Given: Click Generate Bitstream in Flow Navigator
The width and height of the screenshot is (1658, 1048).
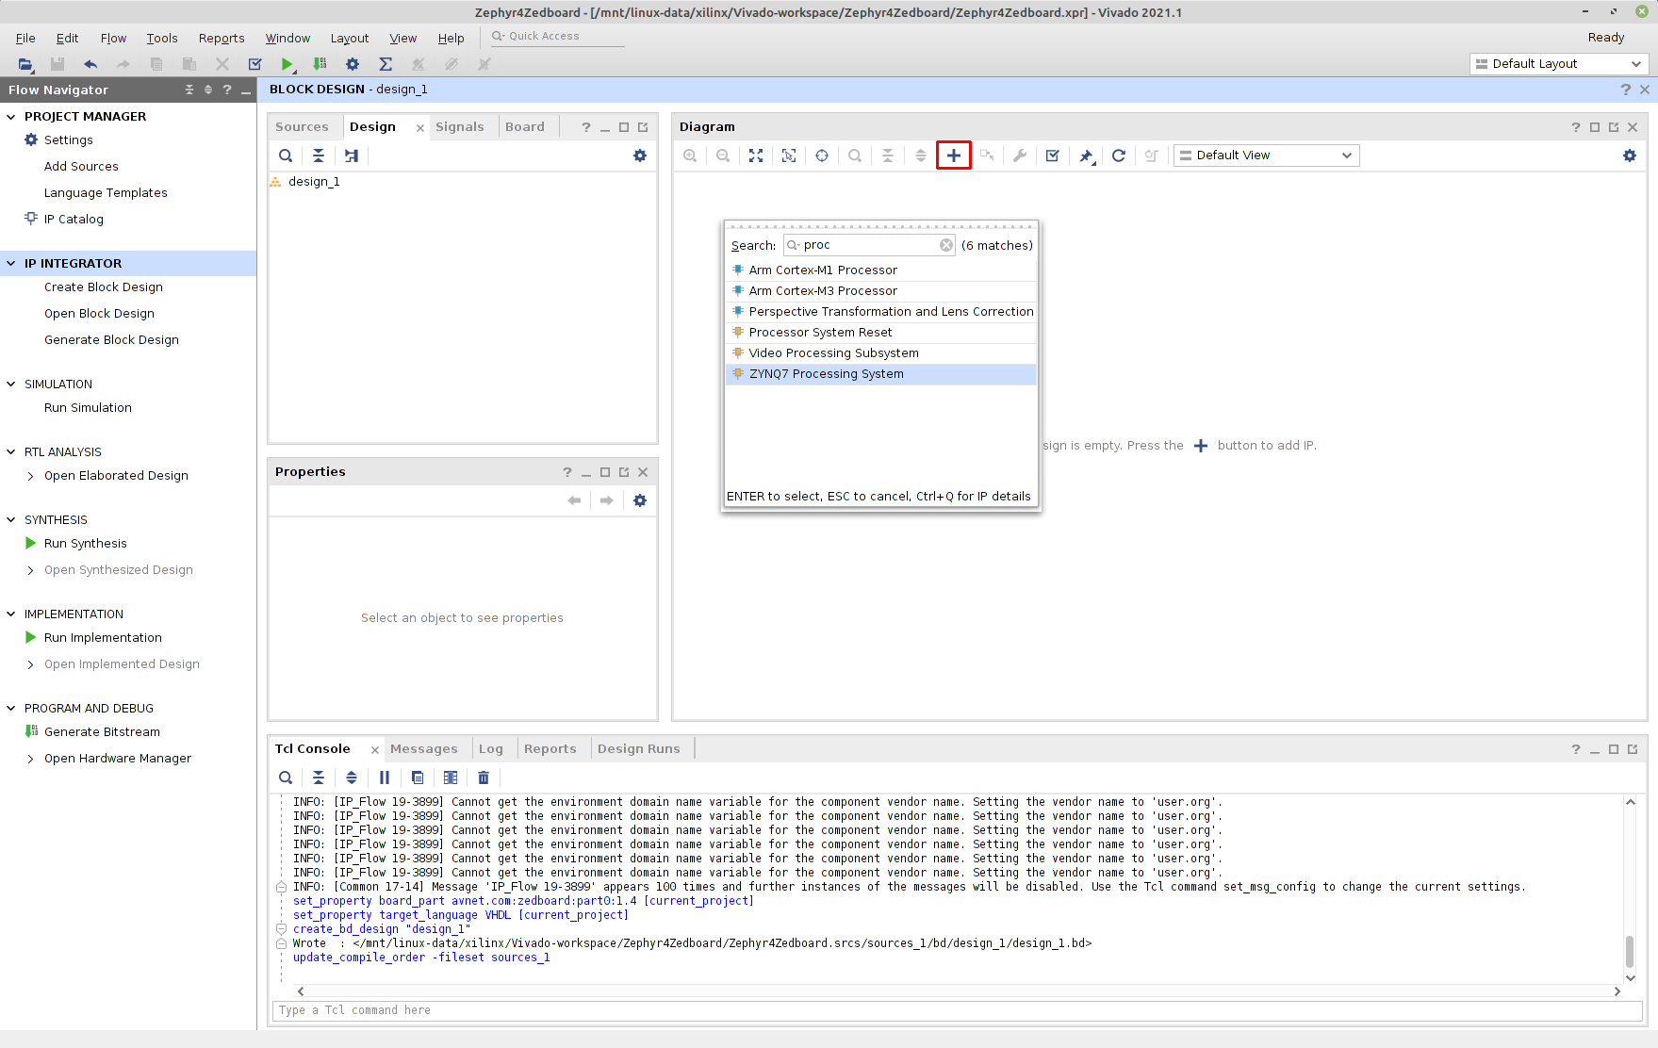Looking at the screenshot, I should [102, 732].
